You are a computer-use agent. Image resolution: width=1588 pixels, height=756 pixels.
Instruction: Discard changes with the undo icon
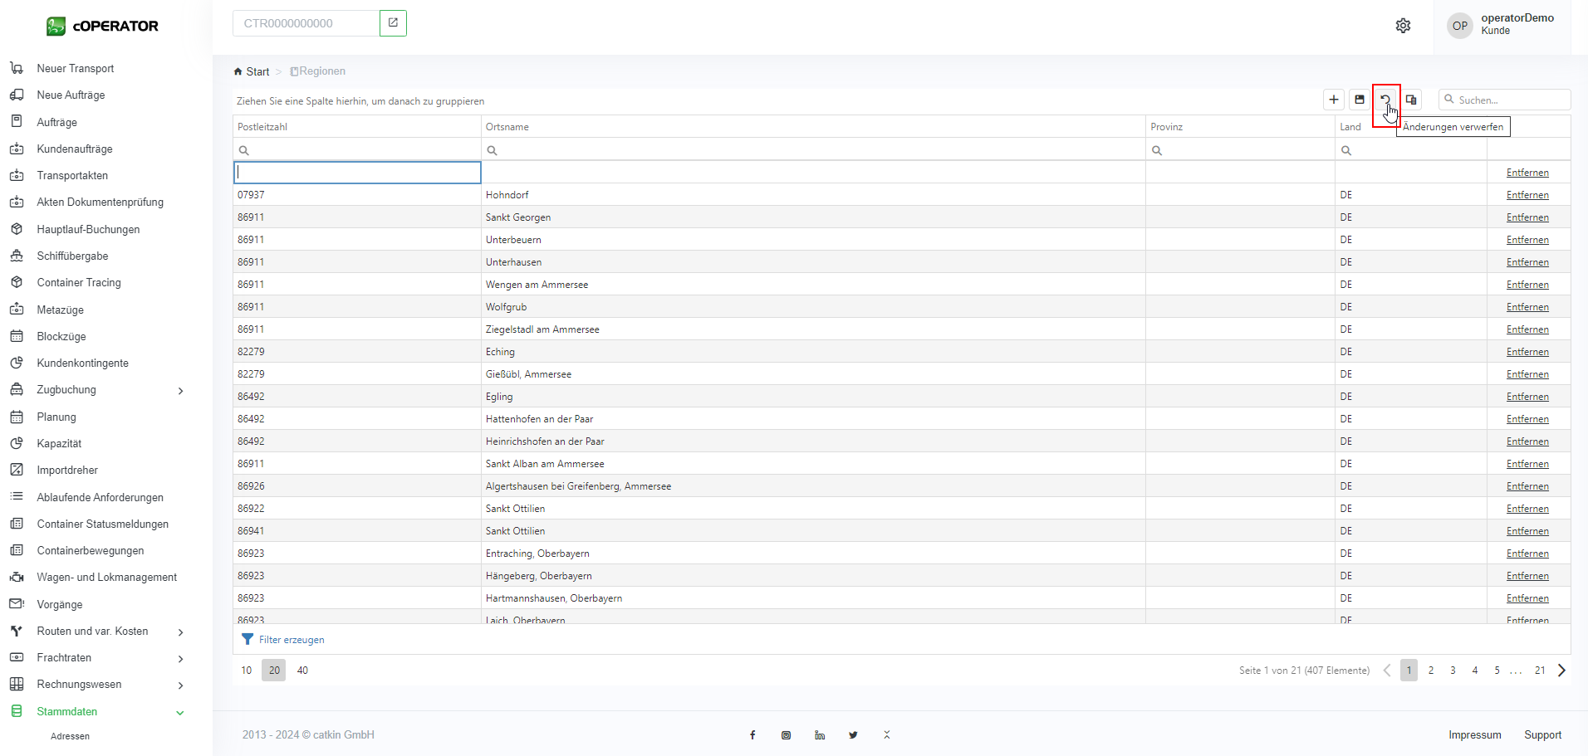[x=1385, y=100]
